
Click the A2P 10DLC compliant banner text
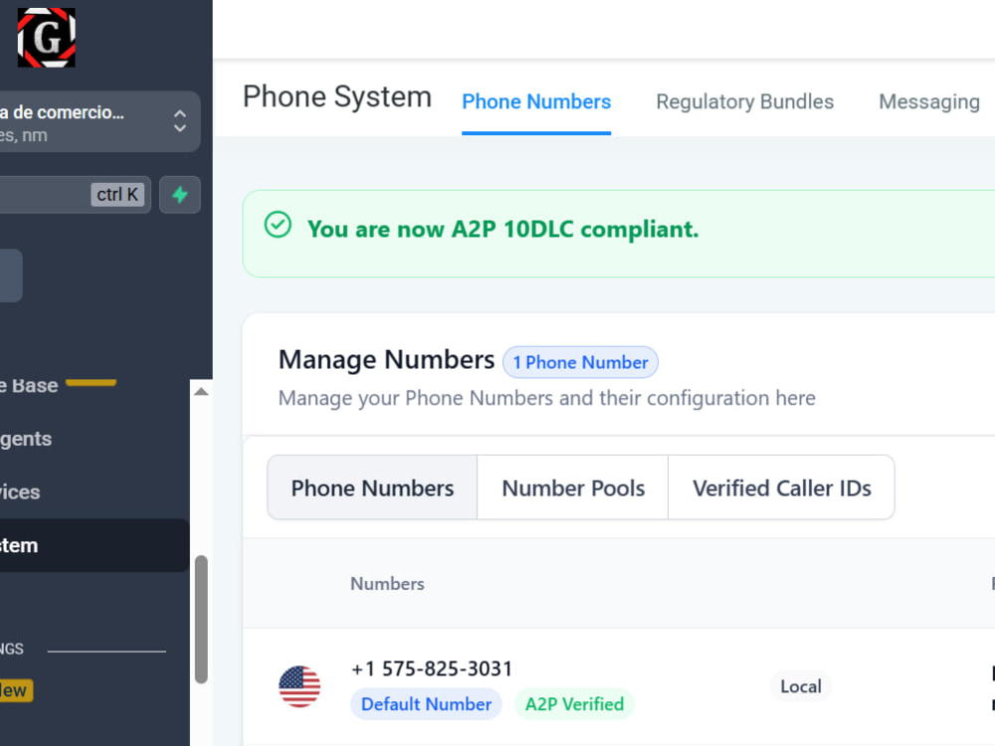[x=502, y=229]
